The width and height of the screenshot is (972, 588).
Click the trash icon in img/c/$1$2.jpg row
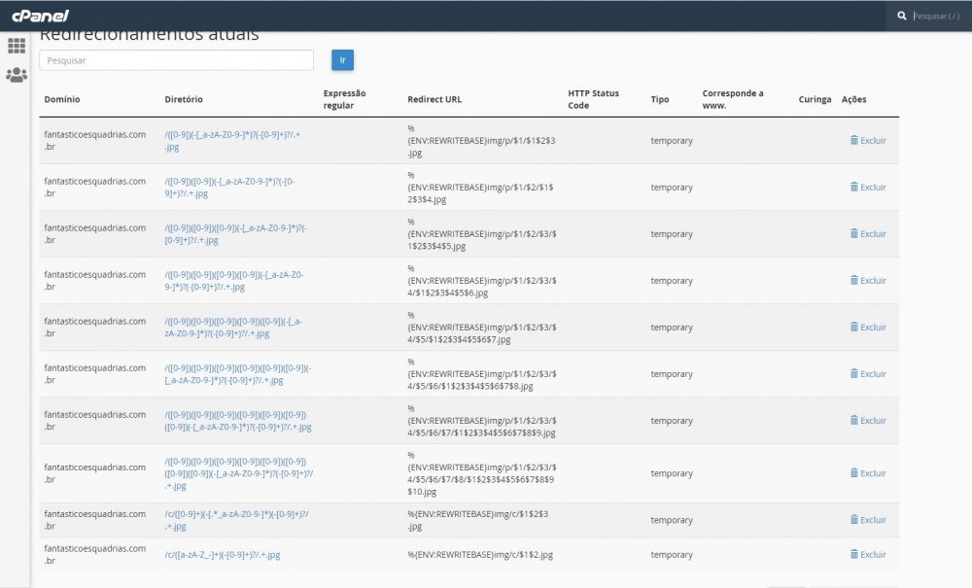(854, 554)
